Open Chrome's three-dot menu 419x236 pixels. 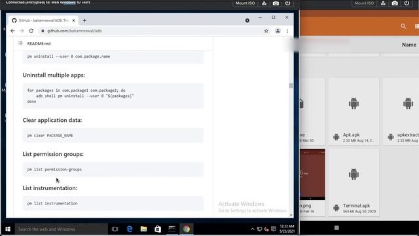[287, 31]
